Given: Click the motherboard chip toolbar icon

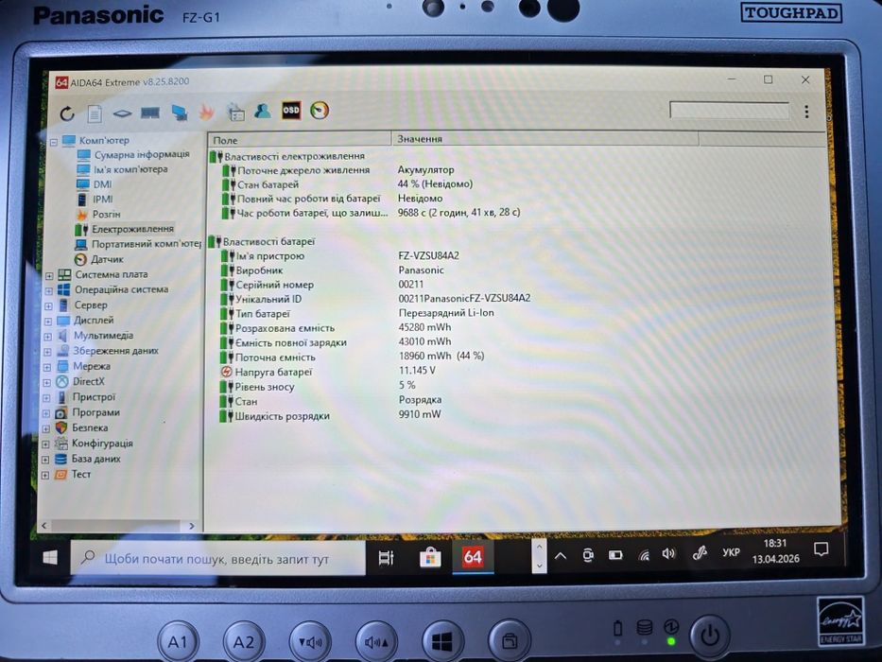Looking at the screenshot, I should [122, 113].
